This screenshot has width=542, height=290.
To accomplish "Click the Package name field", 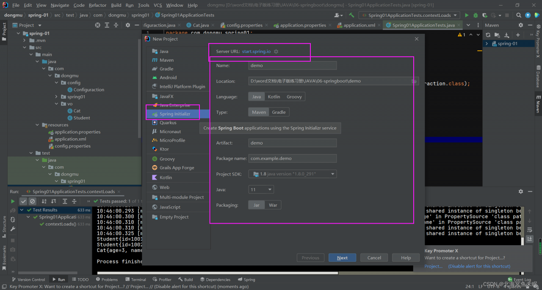I will 293,159.
